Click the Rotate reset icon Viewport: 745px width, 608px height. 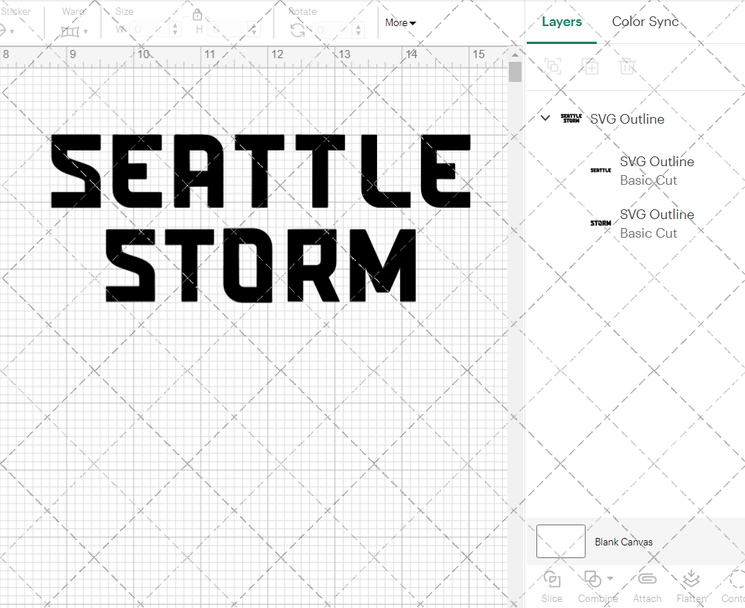tap(299, 29)
